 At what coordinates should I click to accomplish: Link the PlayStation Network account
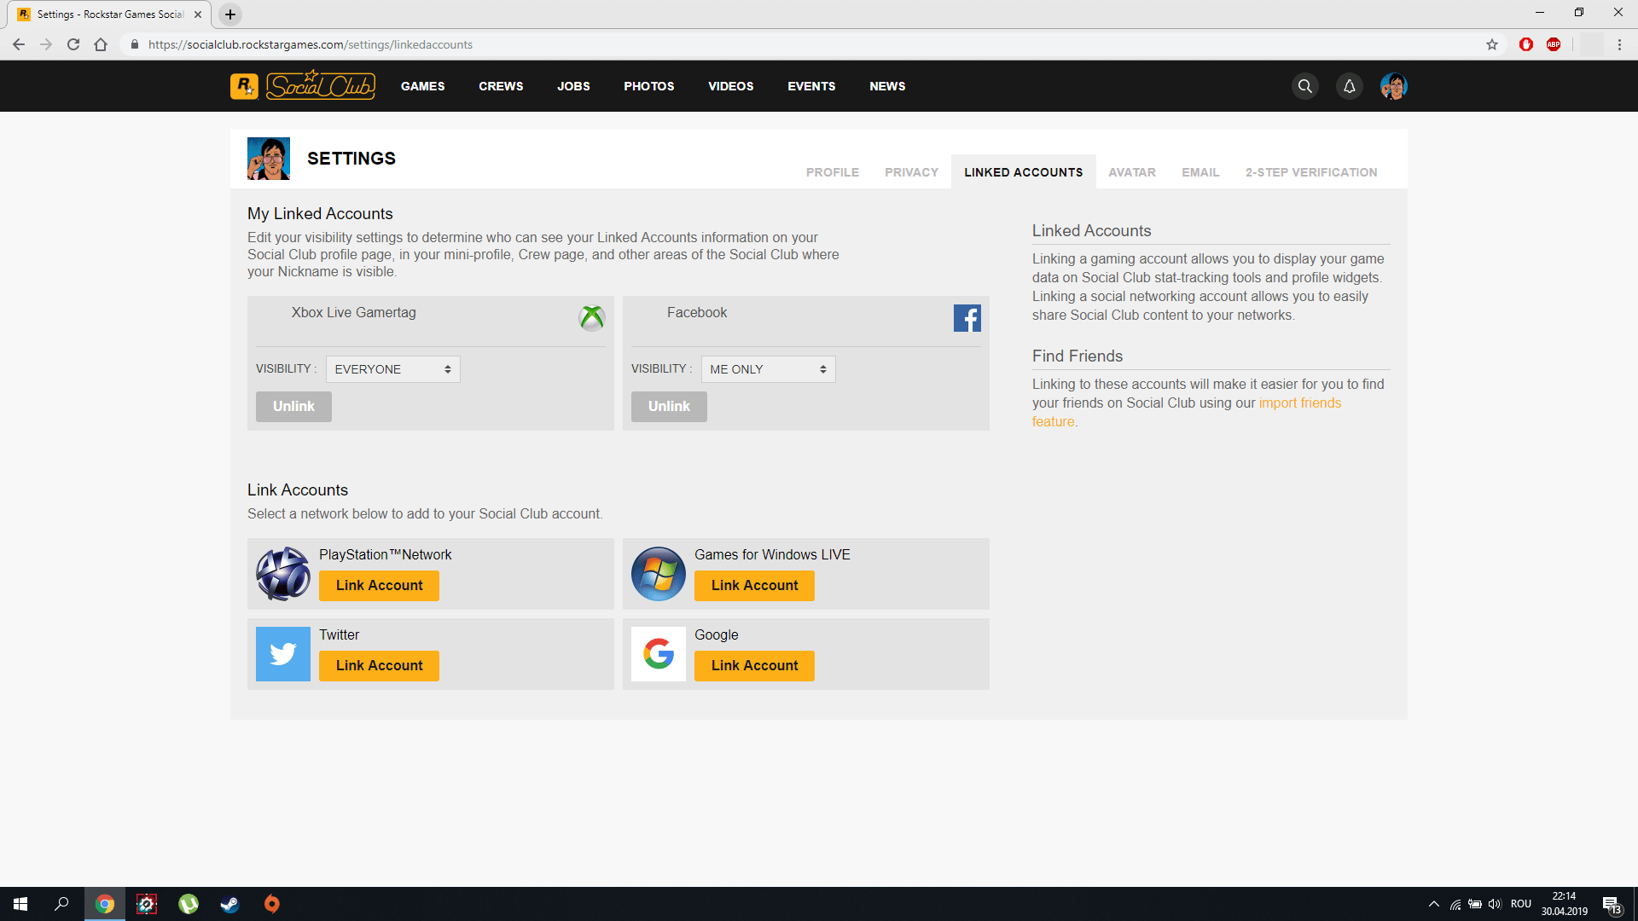[x=379, y=585]
